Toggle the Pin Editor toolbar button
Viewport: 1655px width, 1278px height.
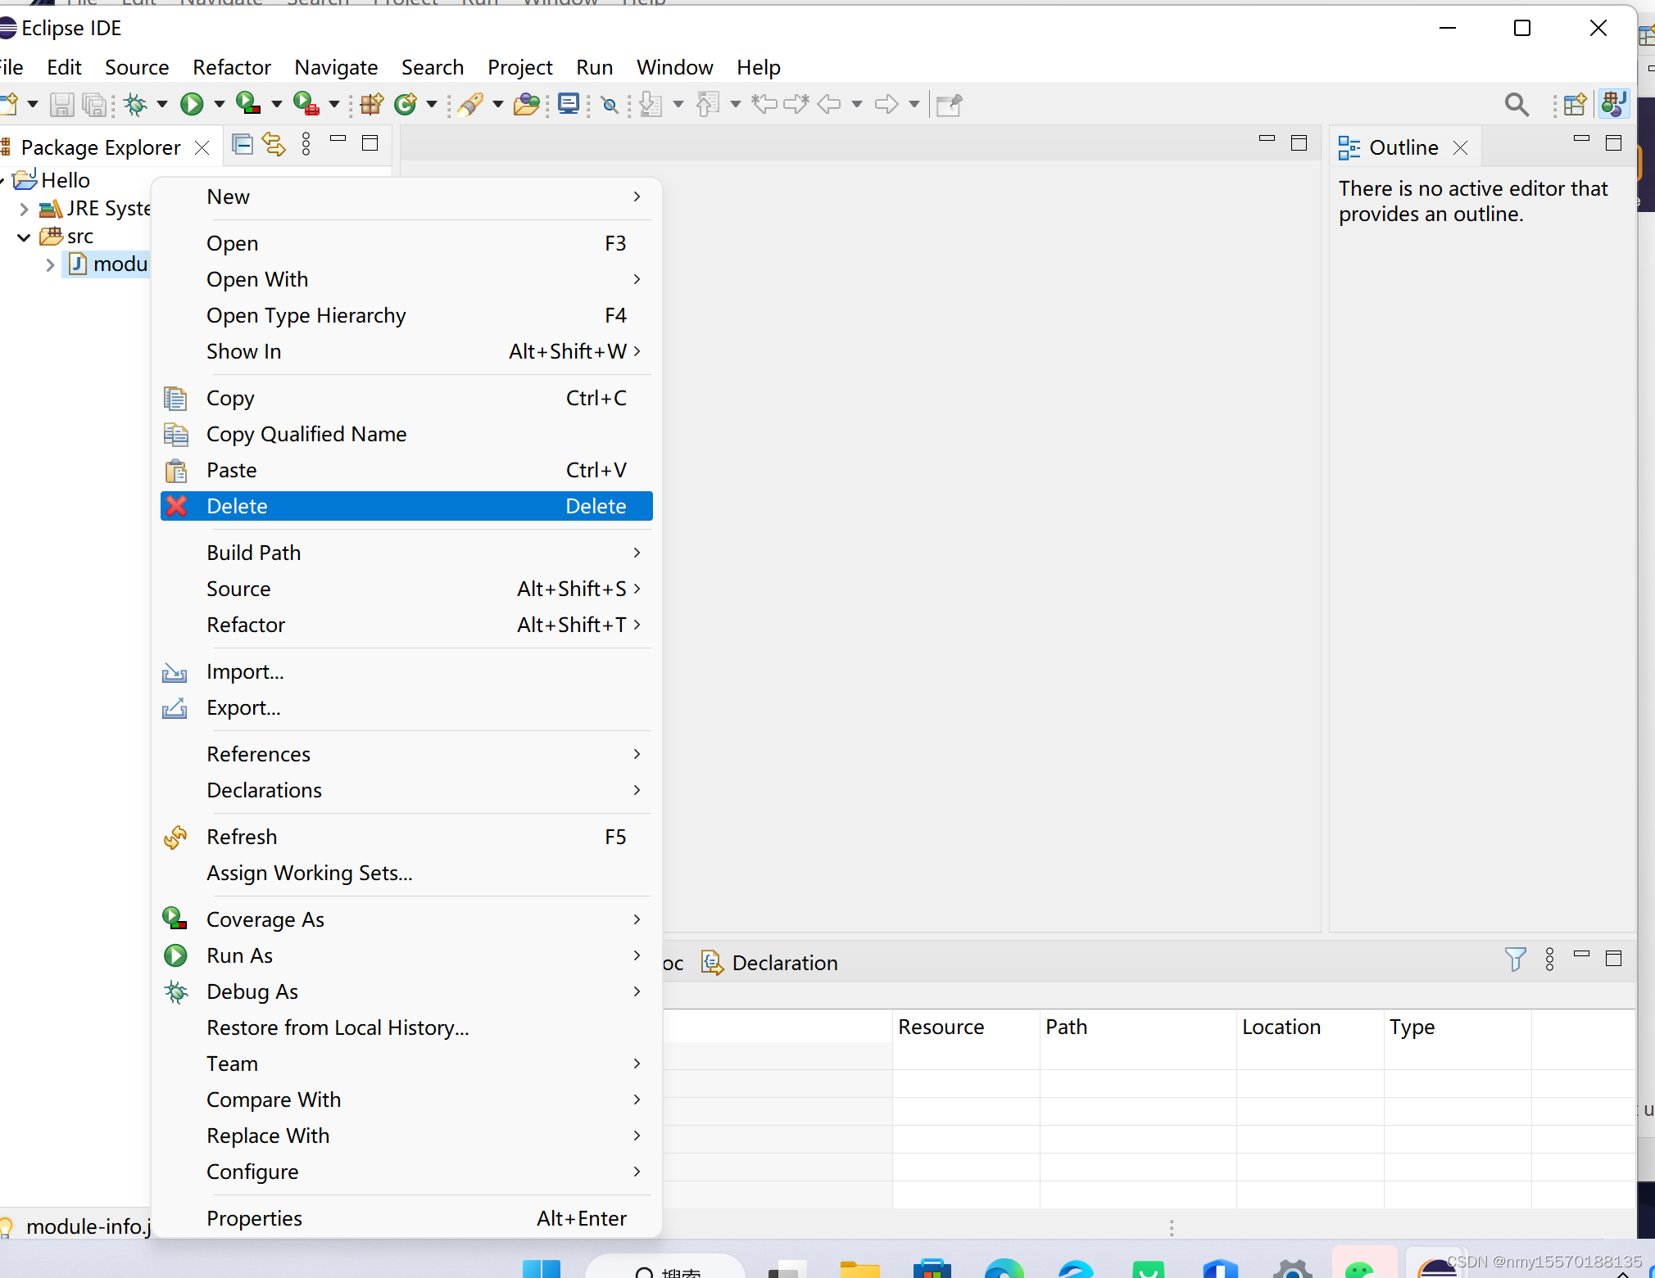[949, 104]
